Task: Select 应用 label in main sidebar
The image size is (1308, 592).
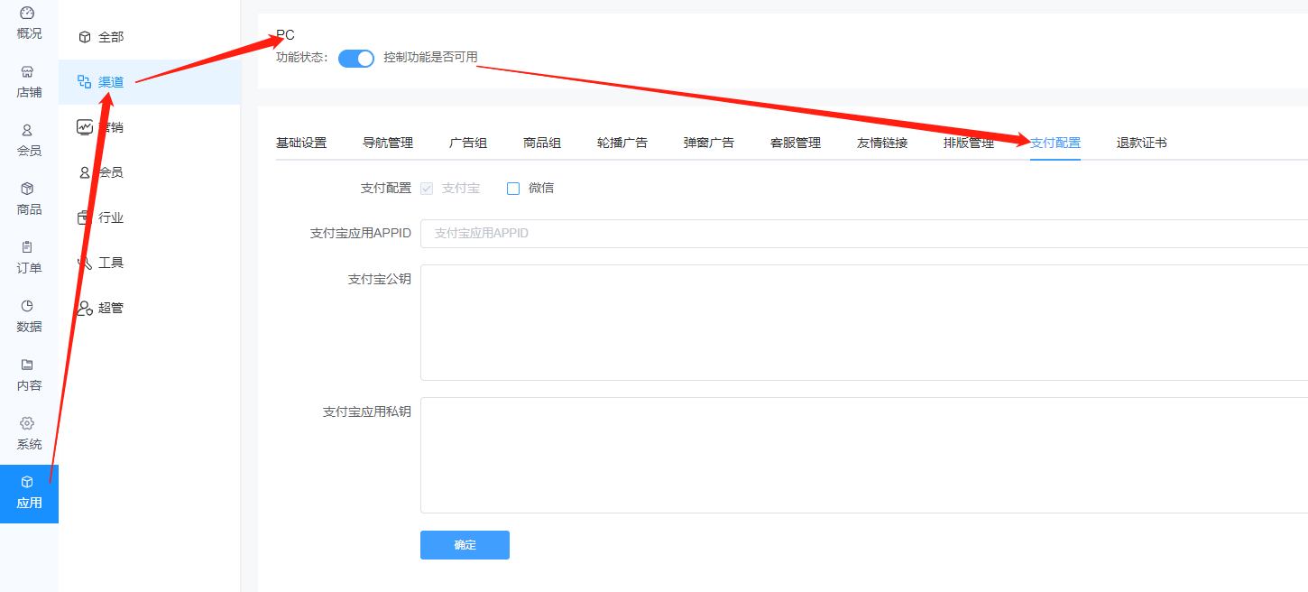Action: [29, 503]
